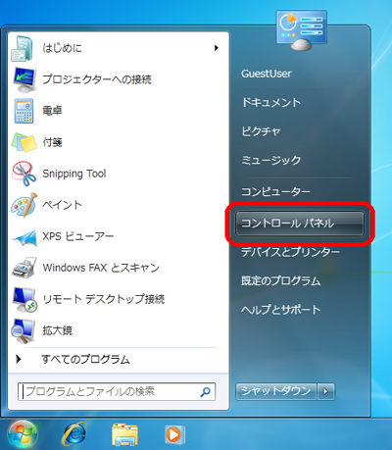
Task: Open Windows Explorer folder on taskbar
Action: click(124, 434)
